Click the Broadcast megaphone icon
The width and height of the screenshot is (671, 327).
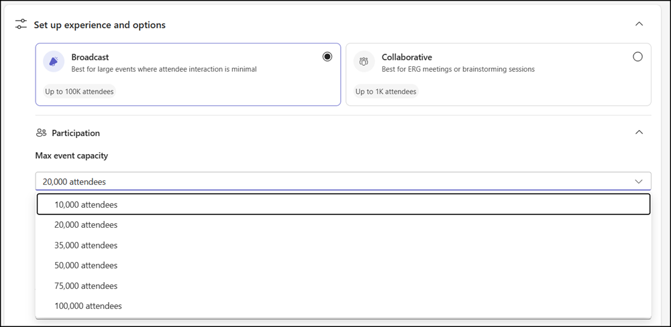54,62
